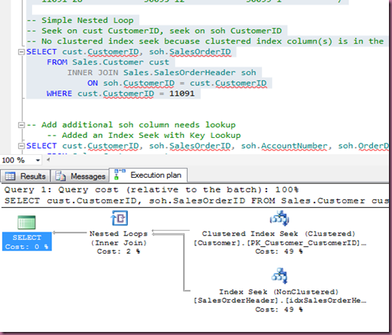
Task: Click the '-- Seek on cust CustomerID' comment line
Action: point(154,31)
